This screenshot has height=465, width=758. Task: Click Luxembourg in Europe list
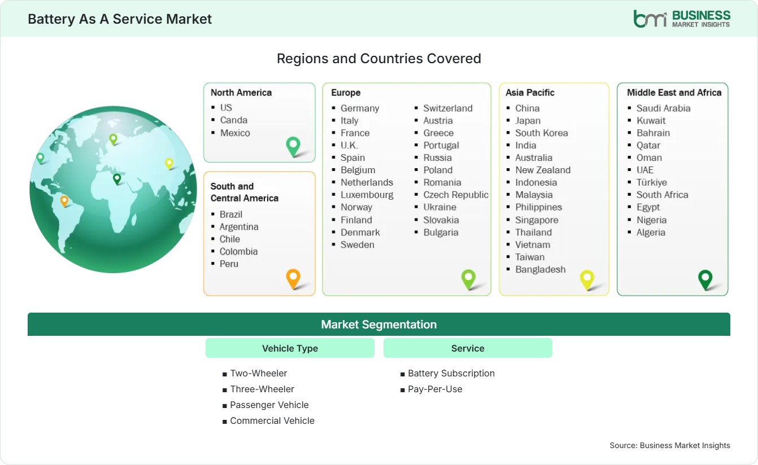pyautogui.click(x=367, y=195)
